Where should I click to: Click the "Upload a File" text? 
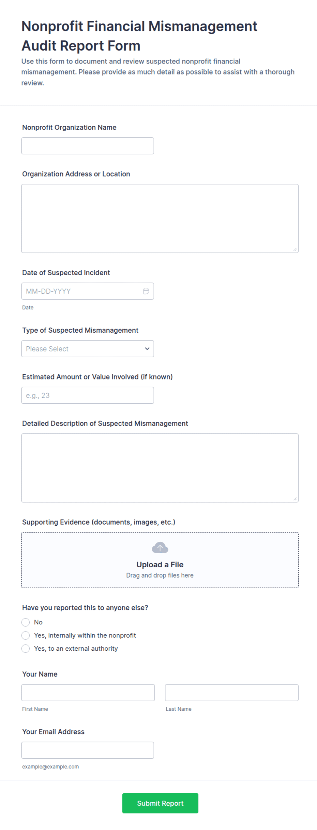(160, 565)
